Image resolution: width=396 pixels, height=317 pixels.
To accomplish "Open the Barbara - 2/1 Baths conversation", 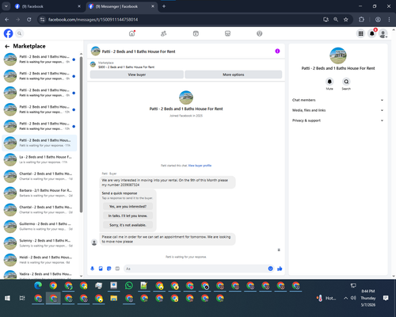I will tap(40, 193).
